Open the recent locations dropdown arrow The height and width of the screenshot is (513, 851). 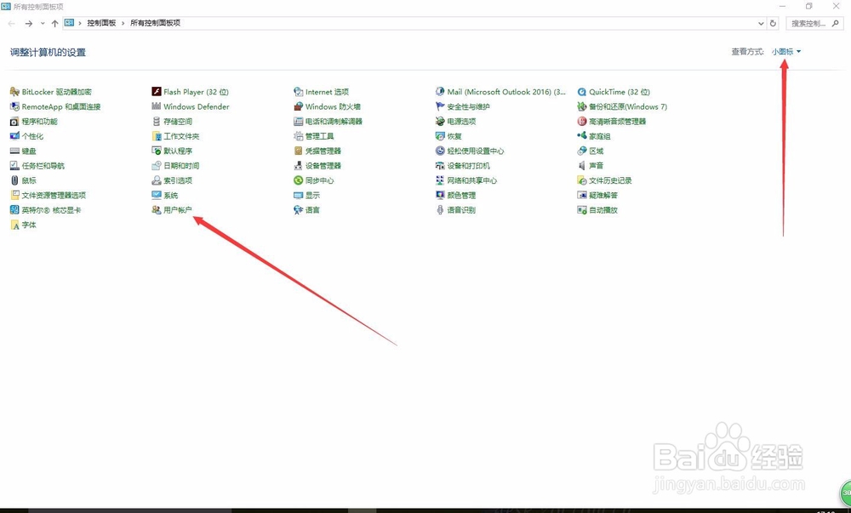pos(43,23)
